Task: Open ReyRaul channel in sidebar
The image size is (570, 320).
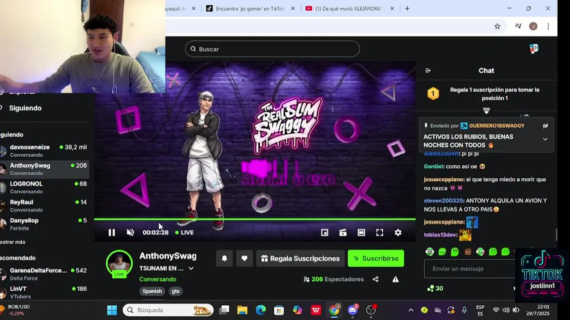Action: 44,205
